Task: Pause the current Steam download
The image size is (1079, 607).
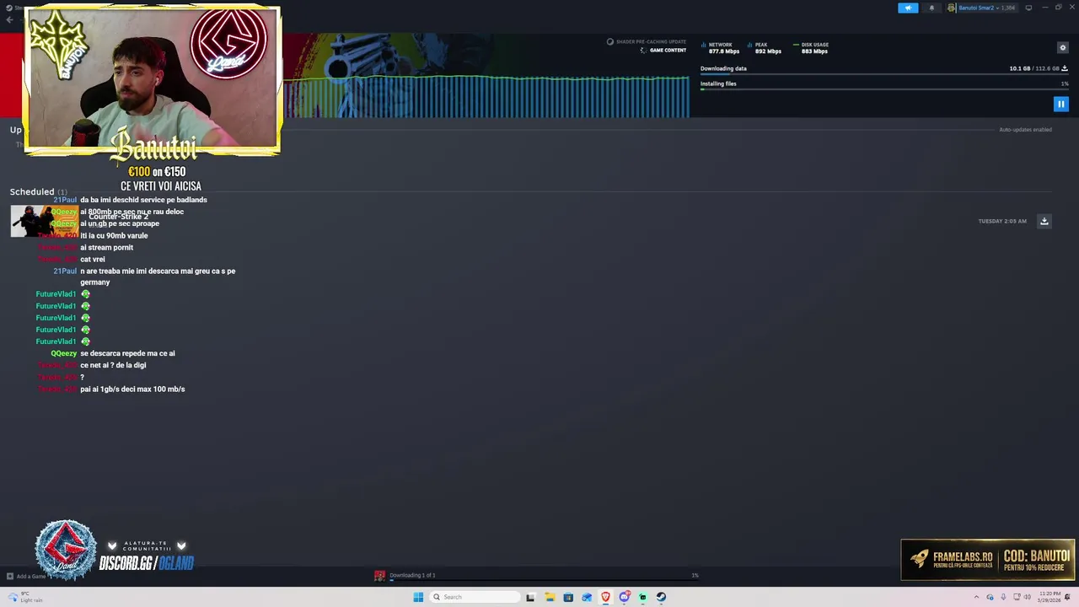Action: pos(1060,104)
